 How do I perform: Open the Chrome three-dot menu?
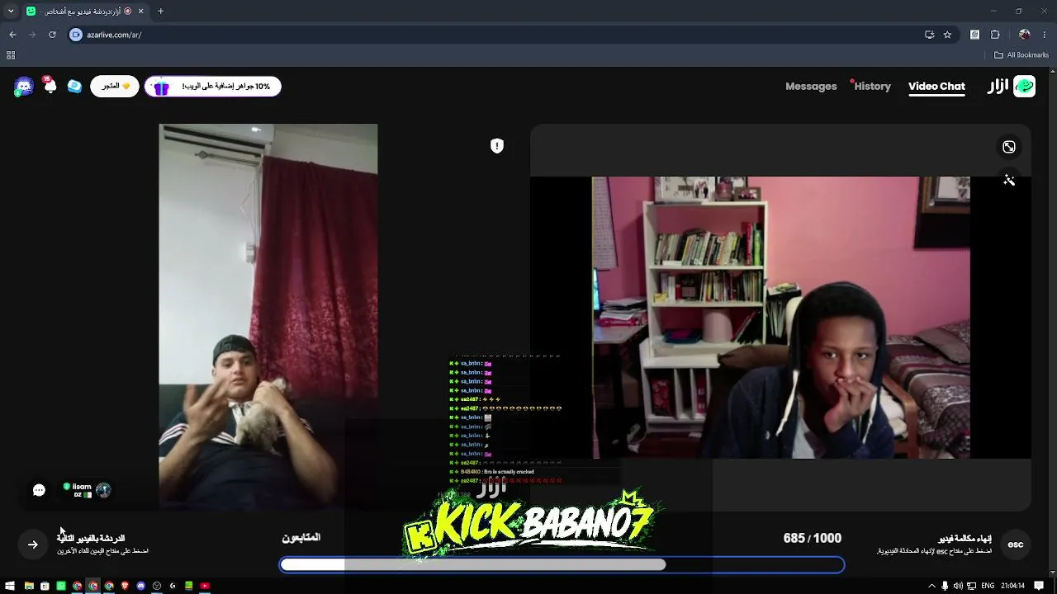1045,35
